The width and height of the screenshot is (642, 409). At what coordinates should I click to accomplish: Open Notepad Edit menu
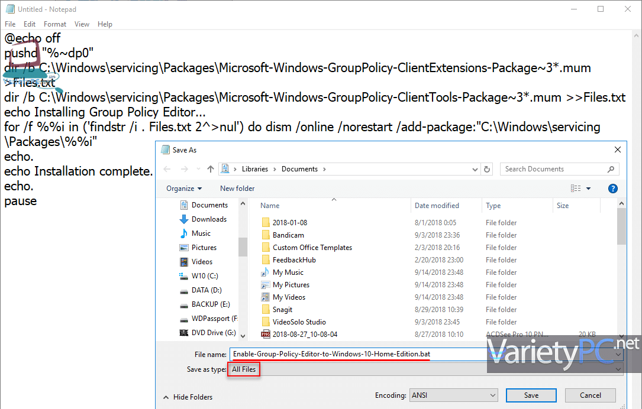[30, 24]
